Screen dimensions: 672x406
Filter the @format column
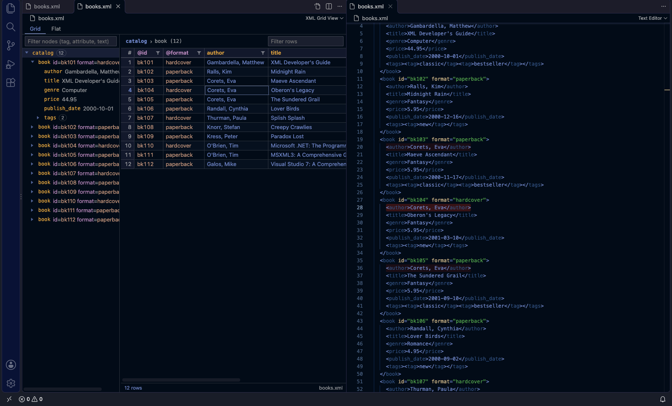(199, 53)
